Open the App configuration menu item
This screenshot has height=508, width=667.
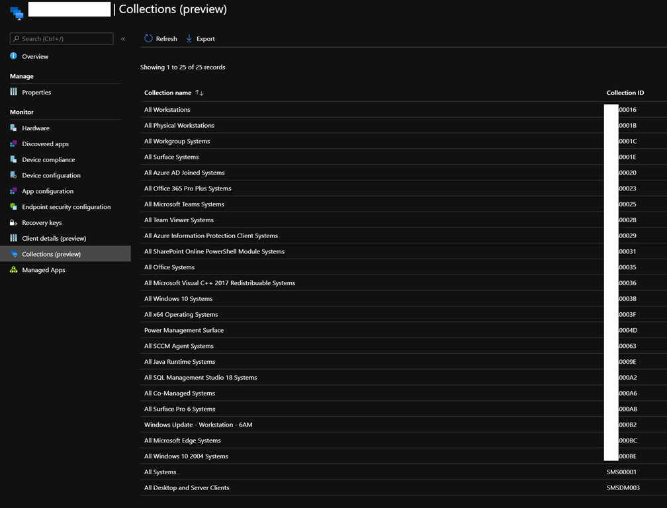[48, 191]
